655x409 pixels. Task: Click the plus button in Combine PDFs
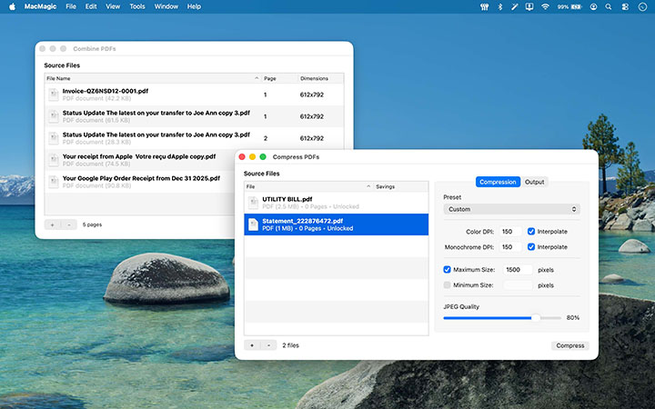pos(52,224)
